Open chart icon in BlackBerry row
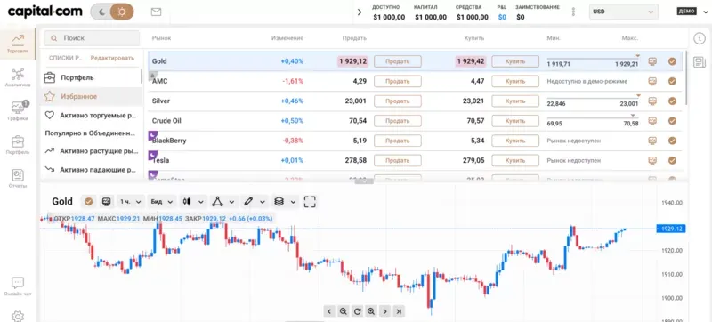 tap(652, 141)
